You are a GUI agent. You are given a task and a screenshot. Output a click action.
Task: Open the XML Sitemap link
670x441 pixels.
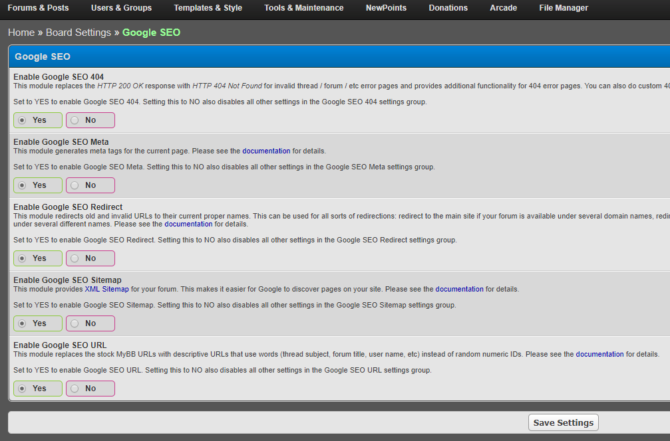pos(107,290)
